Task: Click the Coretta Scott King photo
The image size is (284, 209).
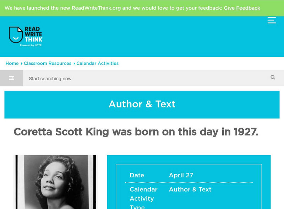Action: [x=55, y=182]
